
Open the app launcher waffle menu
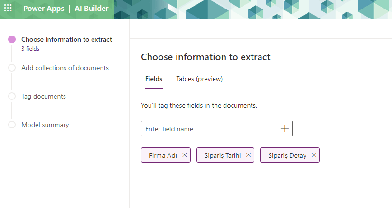[x=8, y=9]
